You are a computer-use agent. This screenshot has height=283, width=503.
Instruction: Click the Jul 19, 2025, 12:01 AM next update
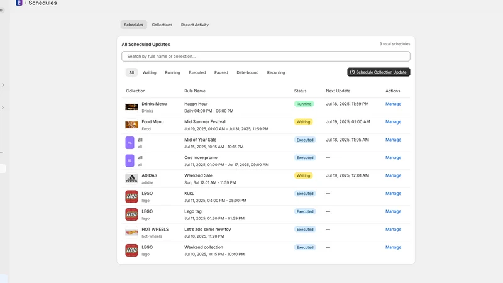pyautogui.click(x=348, y=176)
